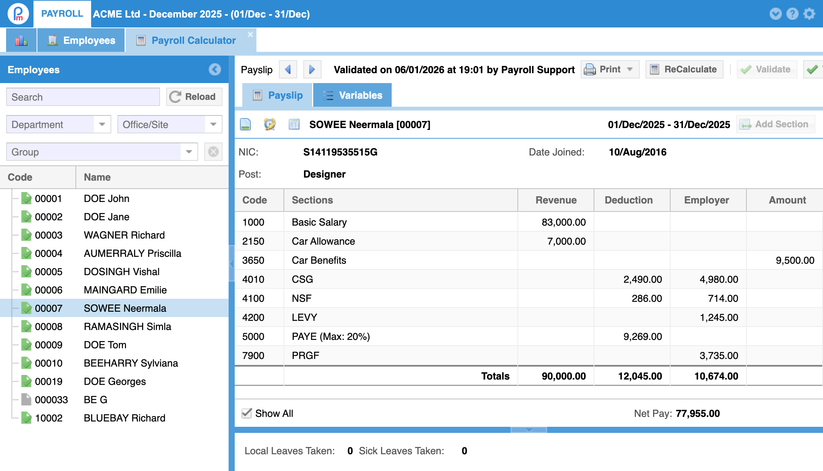Select employee MAINGARD Emilie
Screen dimensions: 823x471
pos(114,290)
